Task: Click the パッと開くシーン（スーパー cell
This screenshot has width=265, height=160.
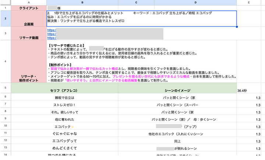Action: (x=177, y=104)
